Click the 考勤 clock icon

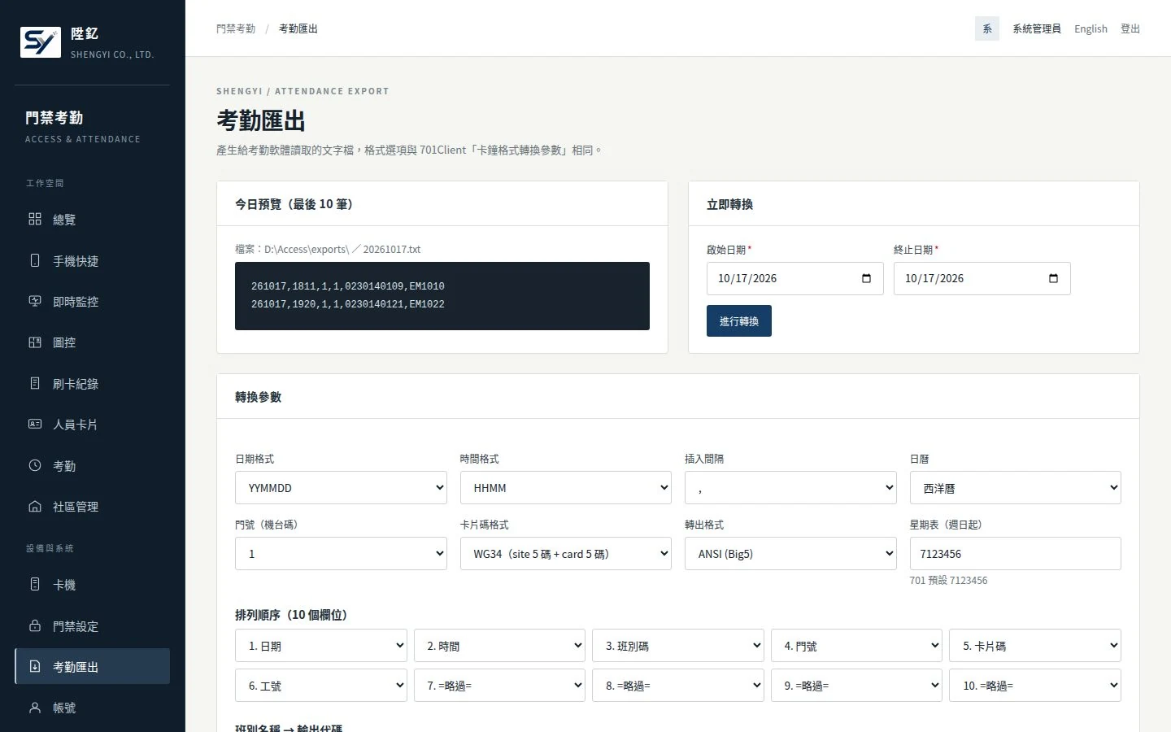pyautogui.click(x=35, y=465)
